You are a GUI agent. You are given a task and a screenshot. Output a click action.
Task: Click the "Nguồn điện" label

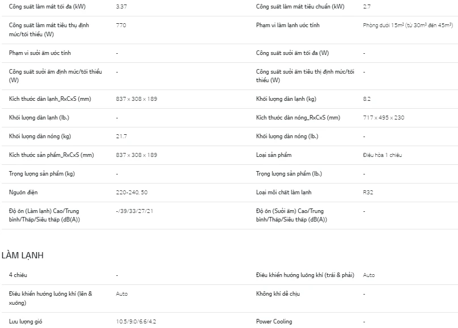click(23, 193)
